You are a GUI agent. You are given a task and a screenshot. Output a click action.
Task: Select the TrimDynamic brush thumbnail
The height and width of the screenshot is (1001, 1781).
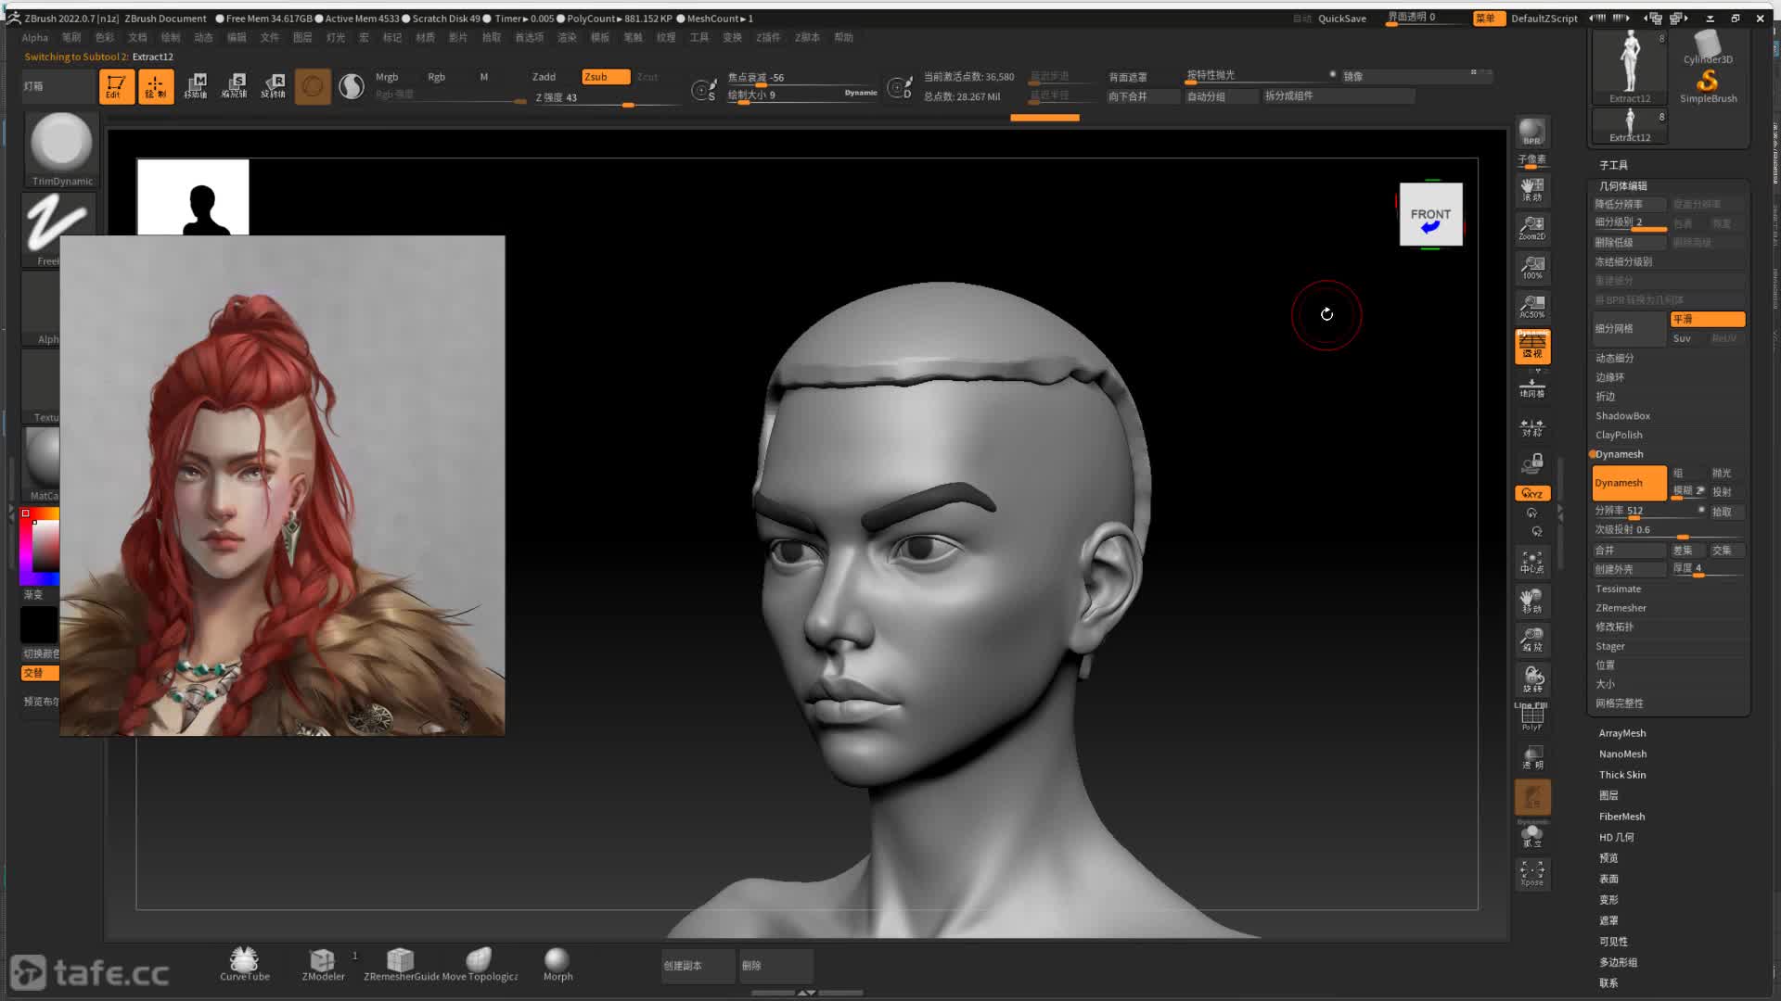pyautogui.click(x=61, y=148)
